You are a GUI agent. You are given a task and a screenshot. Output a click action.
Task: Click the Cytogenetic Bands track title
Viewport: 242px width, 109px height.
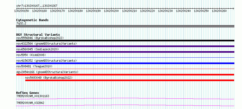click(32, 20)
